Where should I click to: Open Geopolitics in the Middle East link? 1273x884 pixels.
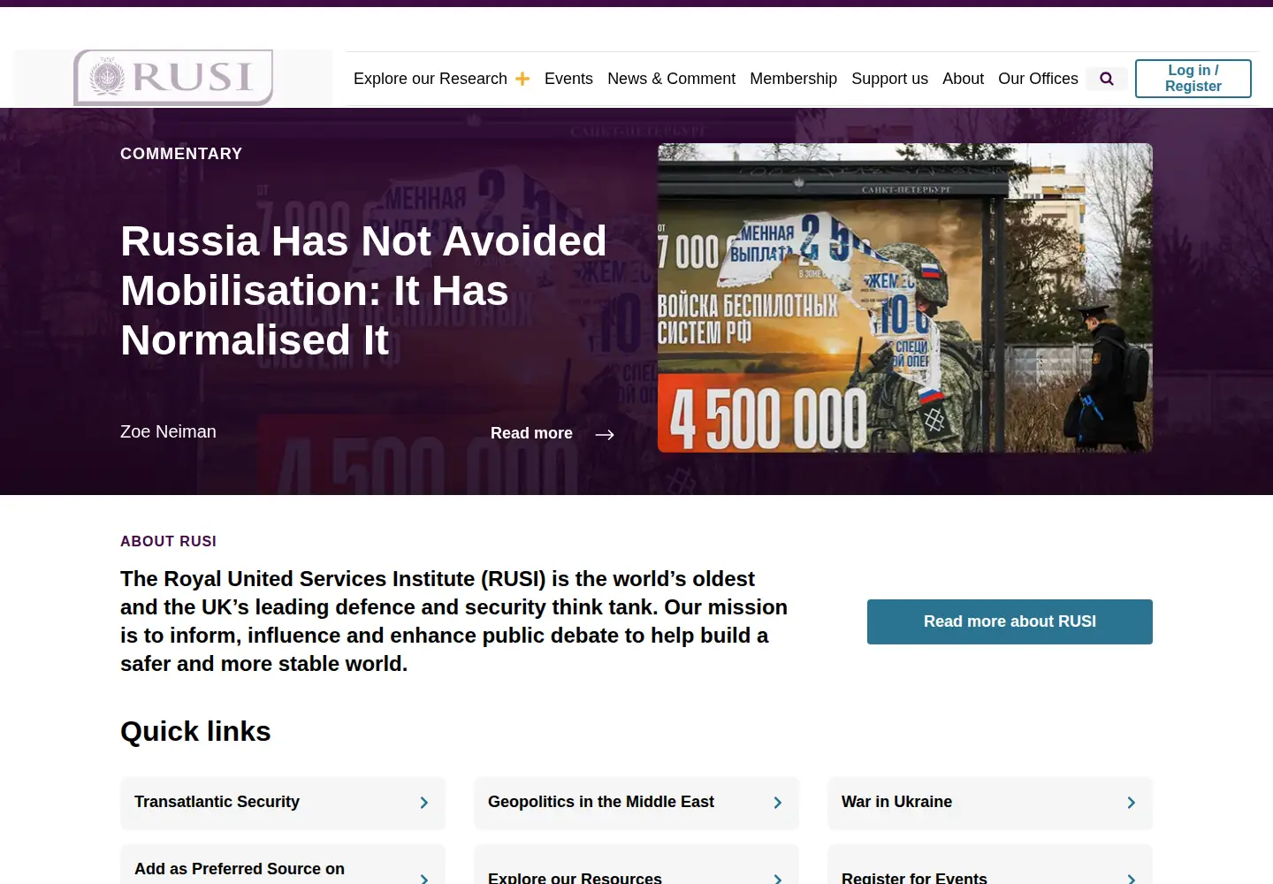coord(636,803)
